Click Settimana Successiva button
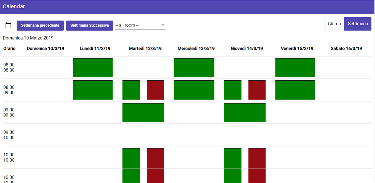The image size is (375, 183). (89, 25)
